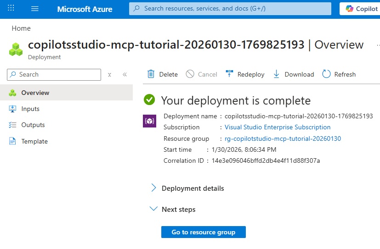Click the sidebar expand/collapse arrows icon

pyautogui.click(x=109, y=75)
